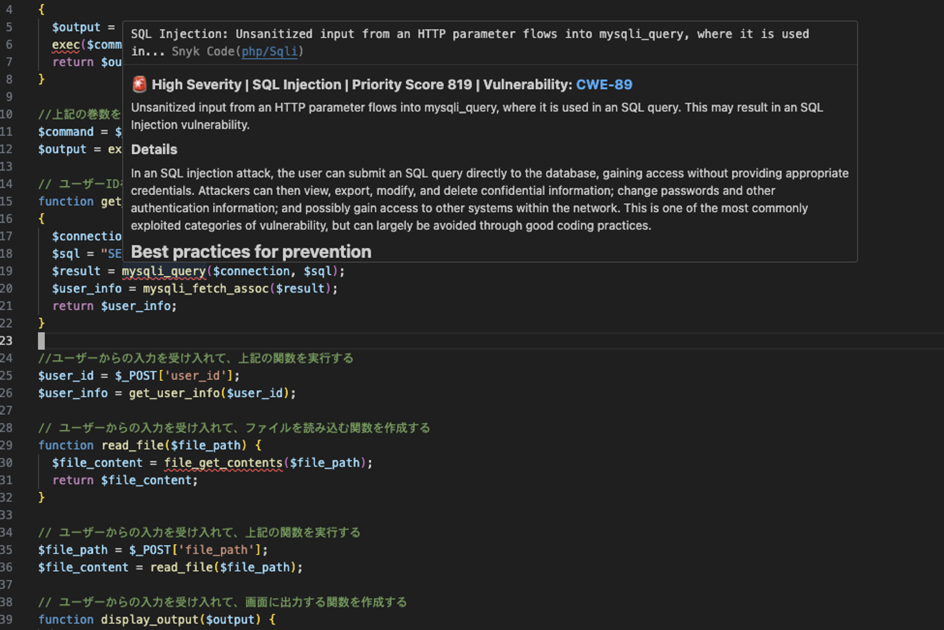
Task: Click the underlined file_get_contents call
Action: pos(223,463)
